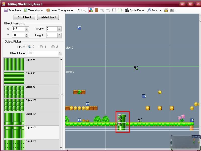Click the Add Object button
The width and height of the screenshot is (201, 151).
(24, 17)
